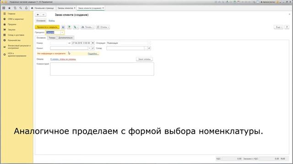293x164 pixels.
Task: Open Склад и доставка section
Action: pyautogui.click(x=16, y=35)
